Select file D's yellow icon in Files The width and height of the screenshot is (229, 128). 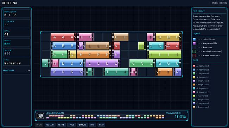pos(194,77)
